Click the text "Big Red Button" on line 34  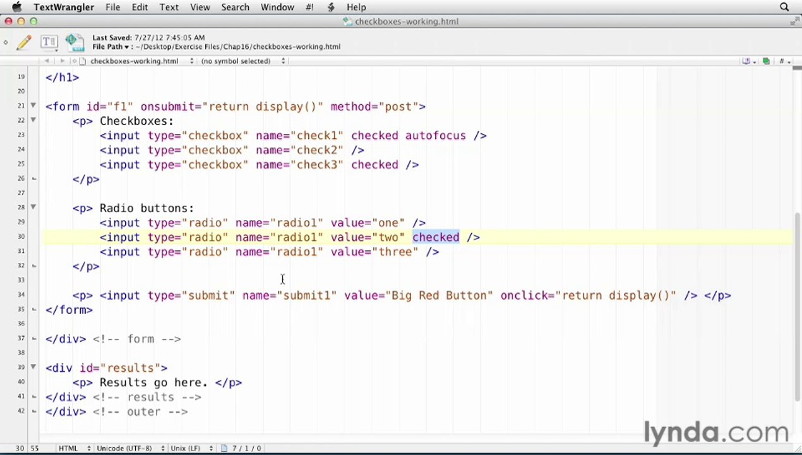[x=440, y=295]
